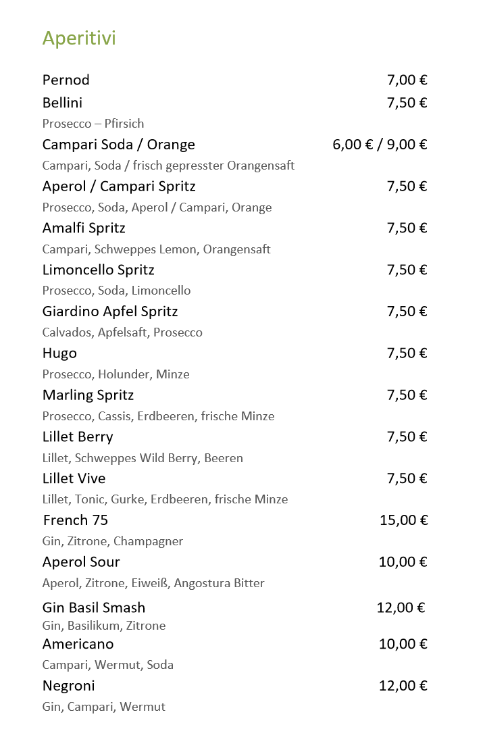Select the Americano drink entry
Viewport: 485px width, 750px height.
coord(78,644)
